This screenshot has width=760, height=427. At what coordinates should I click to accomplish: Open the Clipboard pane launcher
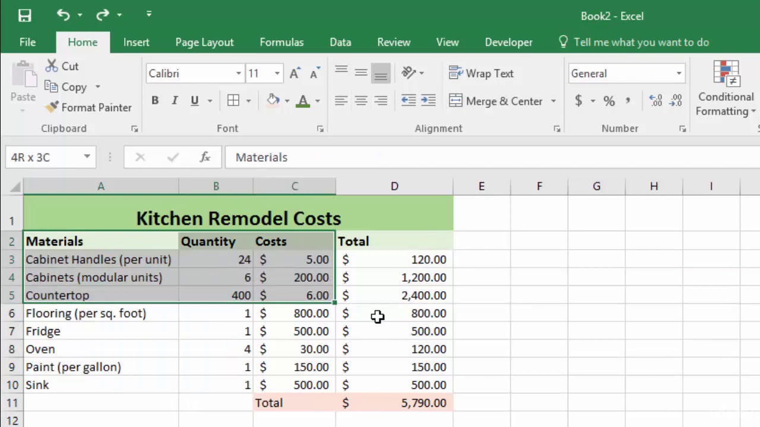click(135, 129)
